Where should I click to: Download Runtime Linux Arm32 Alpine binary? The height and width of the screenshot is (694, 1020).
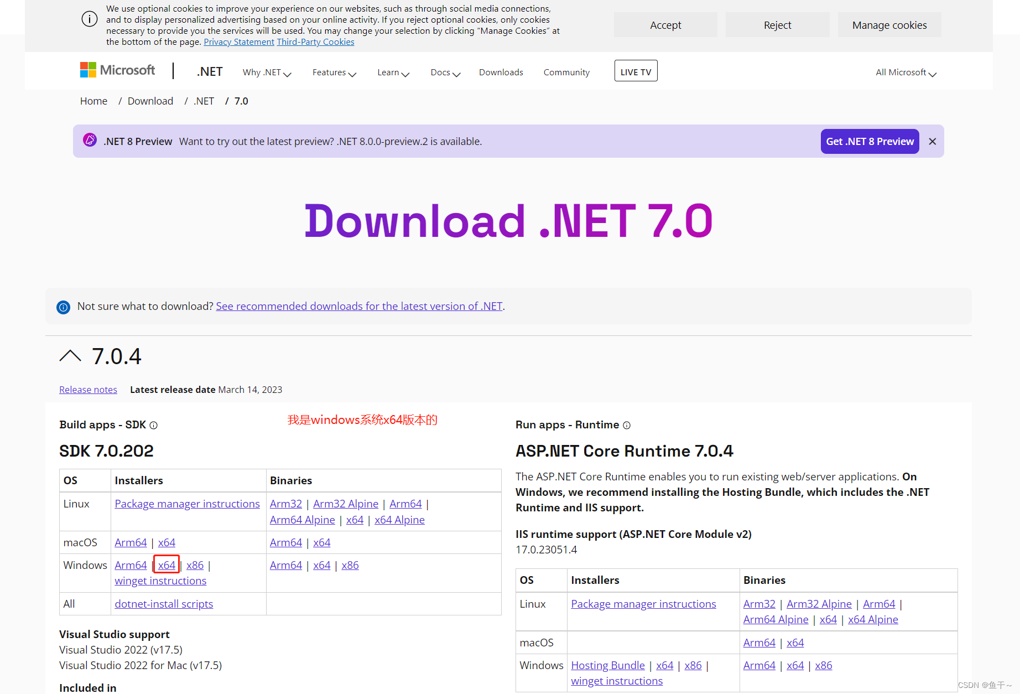click(x=819, y=604)
